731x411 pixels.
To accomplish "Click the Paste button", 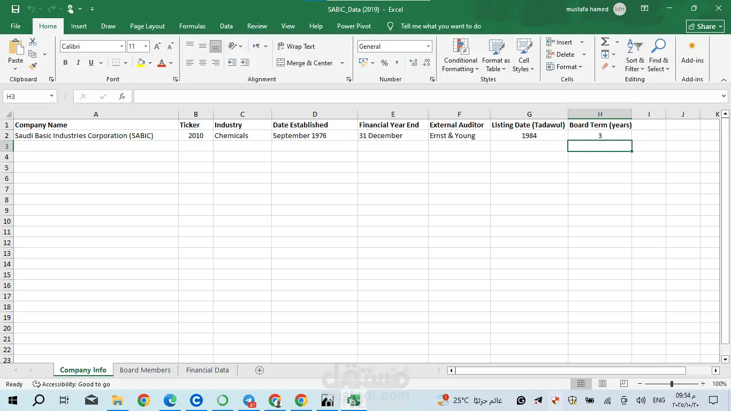I will (x=16, y=55).
